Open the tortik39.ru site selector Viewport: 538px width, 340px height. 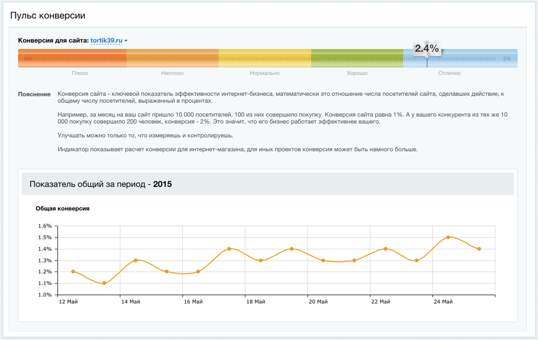click(106, 41)
